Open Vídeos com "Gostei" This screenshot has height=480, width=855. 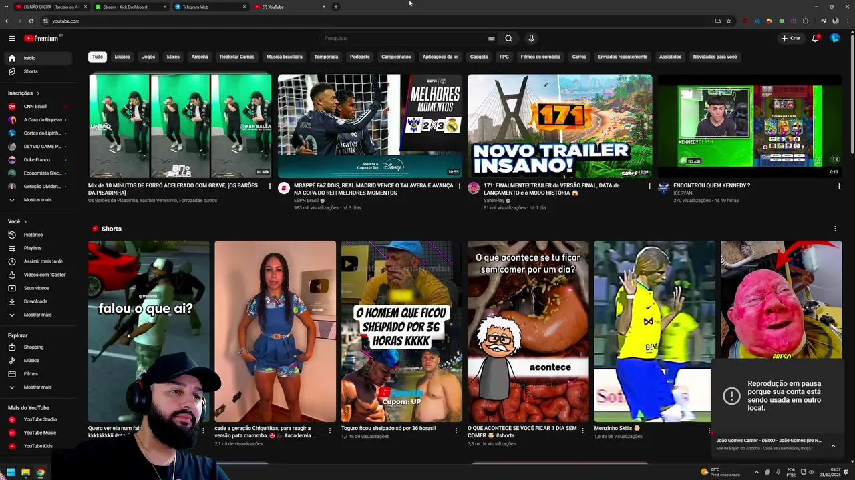(37, 275)
